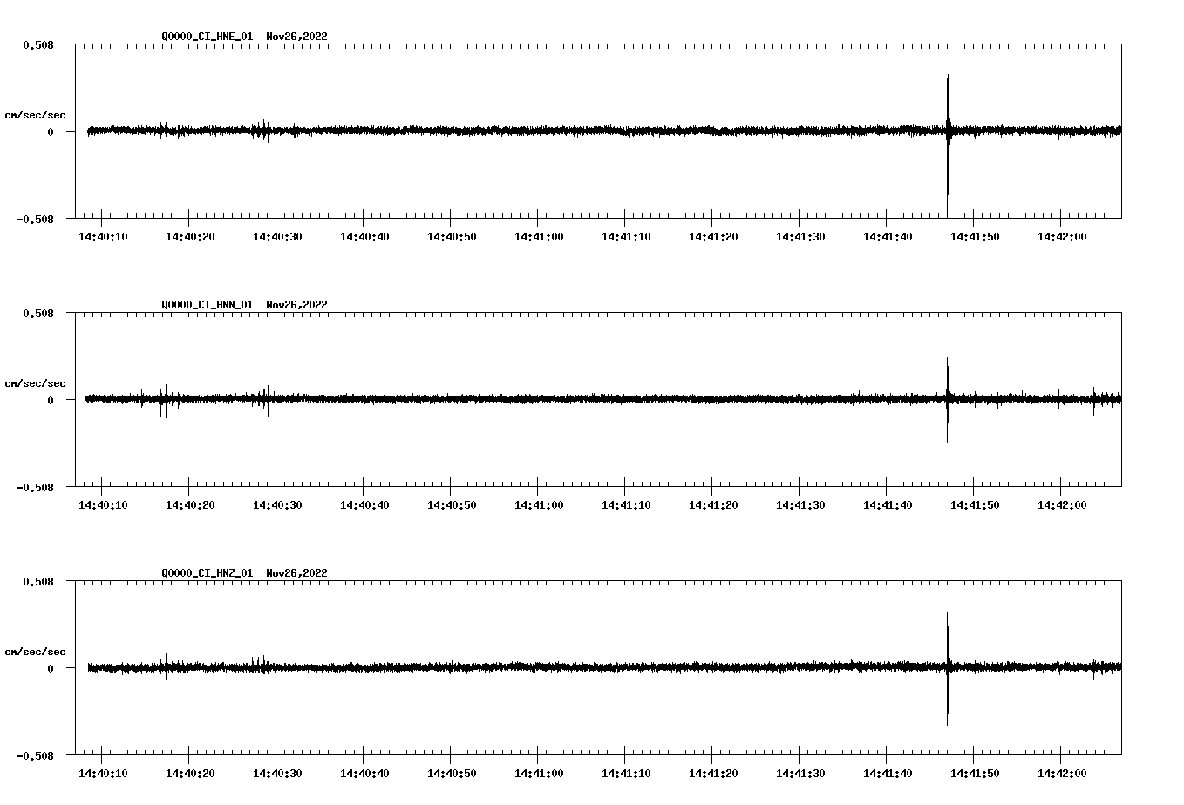Click the small burst near 14:40:17 on HNN trace
This screenshot has height=805, width=1184.
pyautogui.click(x=161, y=399)
